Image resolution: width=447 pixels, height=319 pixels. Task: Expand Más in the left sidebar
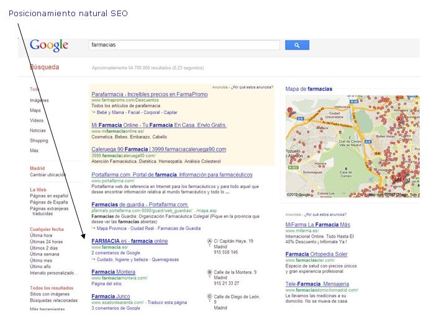click(34, 151)
